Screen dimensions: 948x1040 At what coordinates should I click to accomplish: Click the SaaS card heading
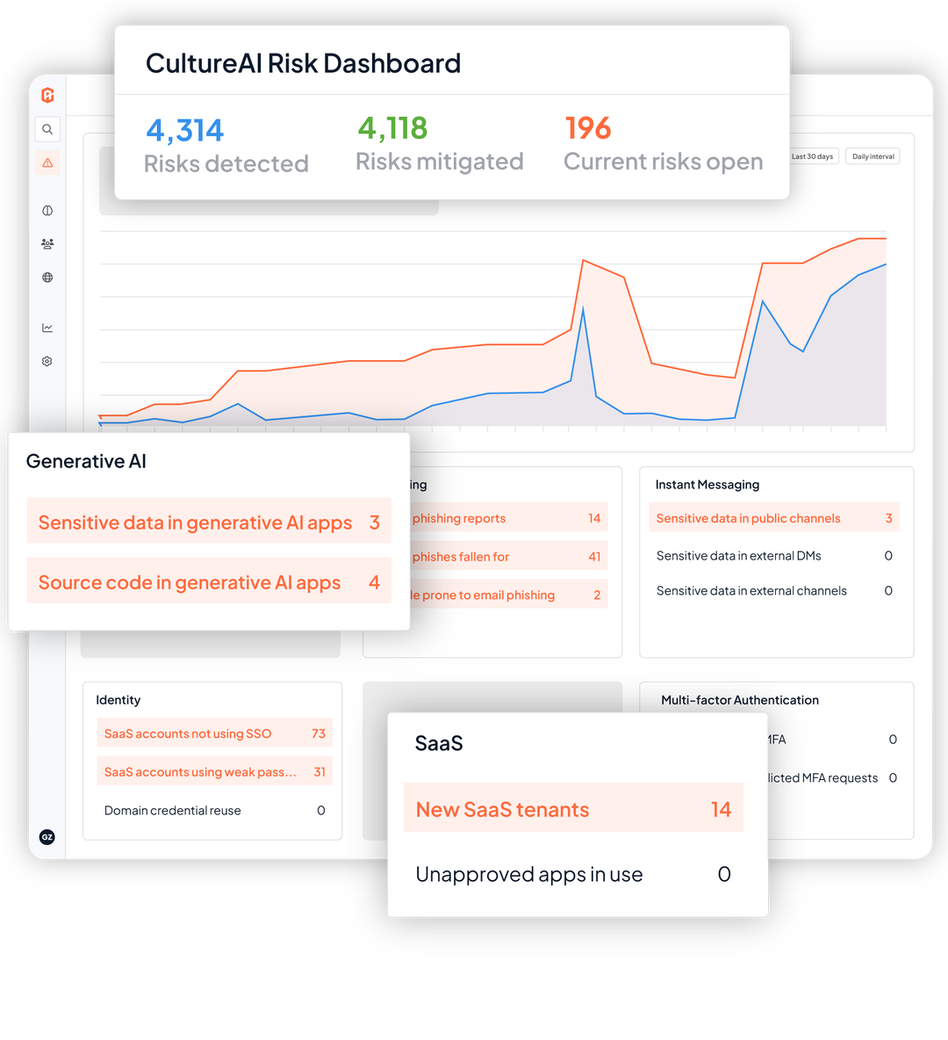click(439, 743)
